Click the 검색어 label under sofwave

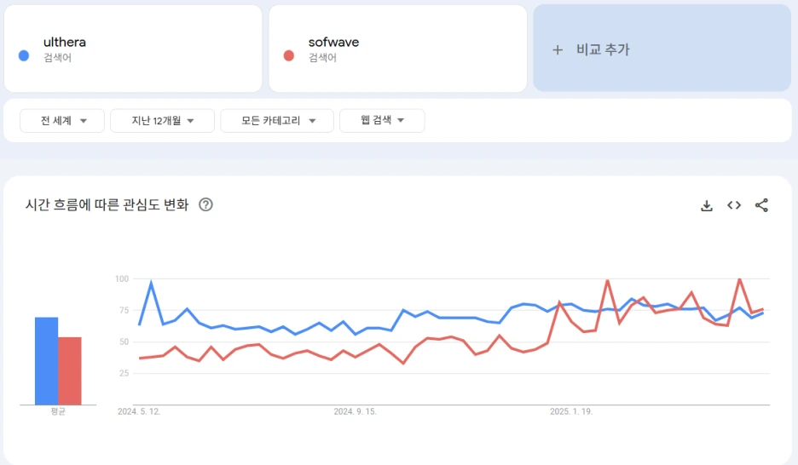pos(322,58)
